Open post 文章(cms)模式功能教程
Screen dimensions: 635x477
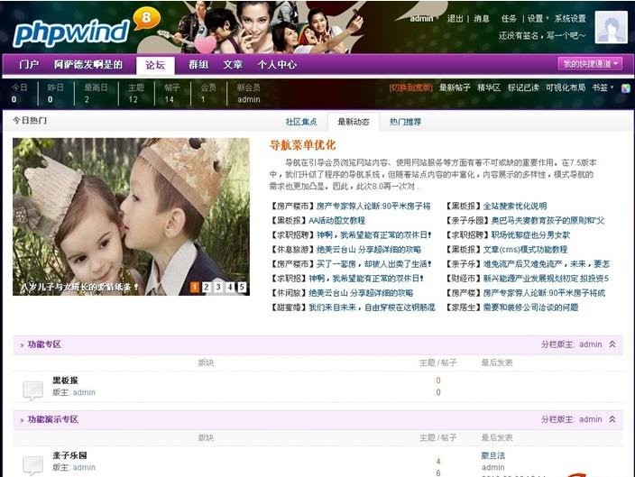(525, 250)
